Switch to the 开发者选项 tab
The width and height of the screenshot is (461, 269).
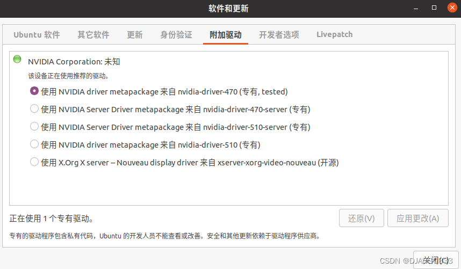pyautogui.click(x=279, y=35)
